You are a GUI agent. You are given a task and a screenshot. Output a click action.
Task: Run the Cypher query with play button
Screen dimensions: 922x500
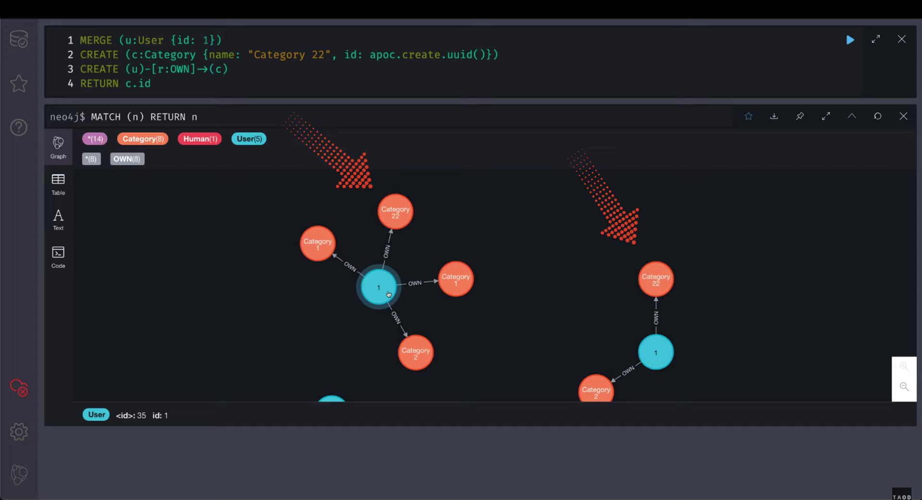(850, 40)
